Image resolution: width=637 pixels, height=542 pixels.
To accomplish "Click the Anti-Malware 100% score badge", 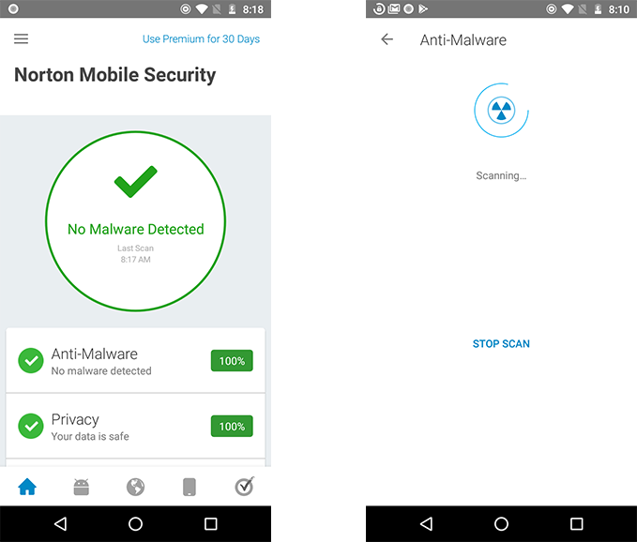I will pyautogui.click(x=232, y=360).
